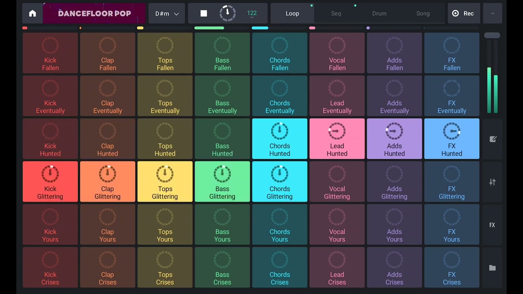523x294 pixels.
Task: Go to the home screen icon
Action: pyautogui.click(x=33, y=13)
